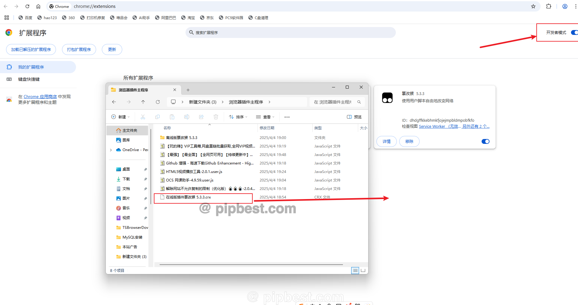Bookmark this page with the star icon
The height and width of the screenshot is (305, 578).
(x=533, y=6)
